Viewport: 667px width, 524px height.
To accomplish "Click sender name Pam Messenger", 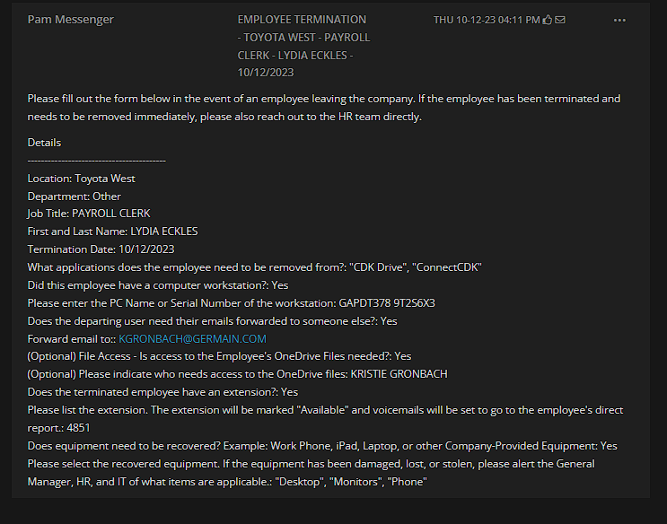I will 71,20.
